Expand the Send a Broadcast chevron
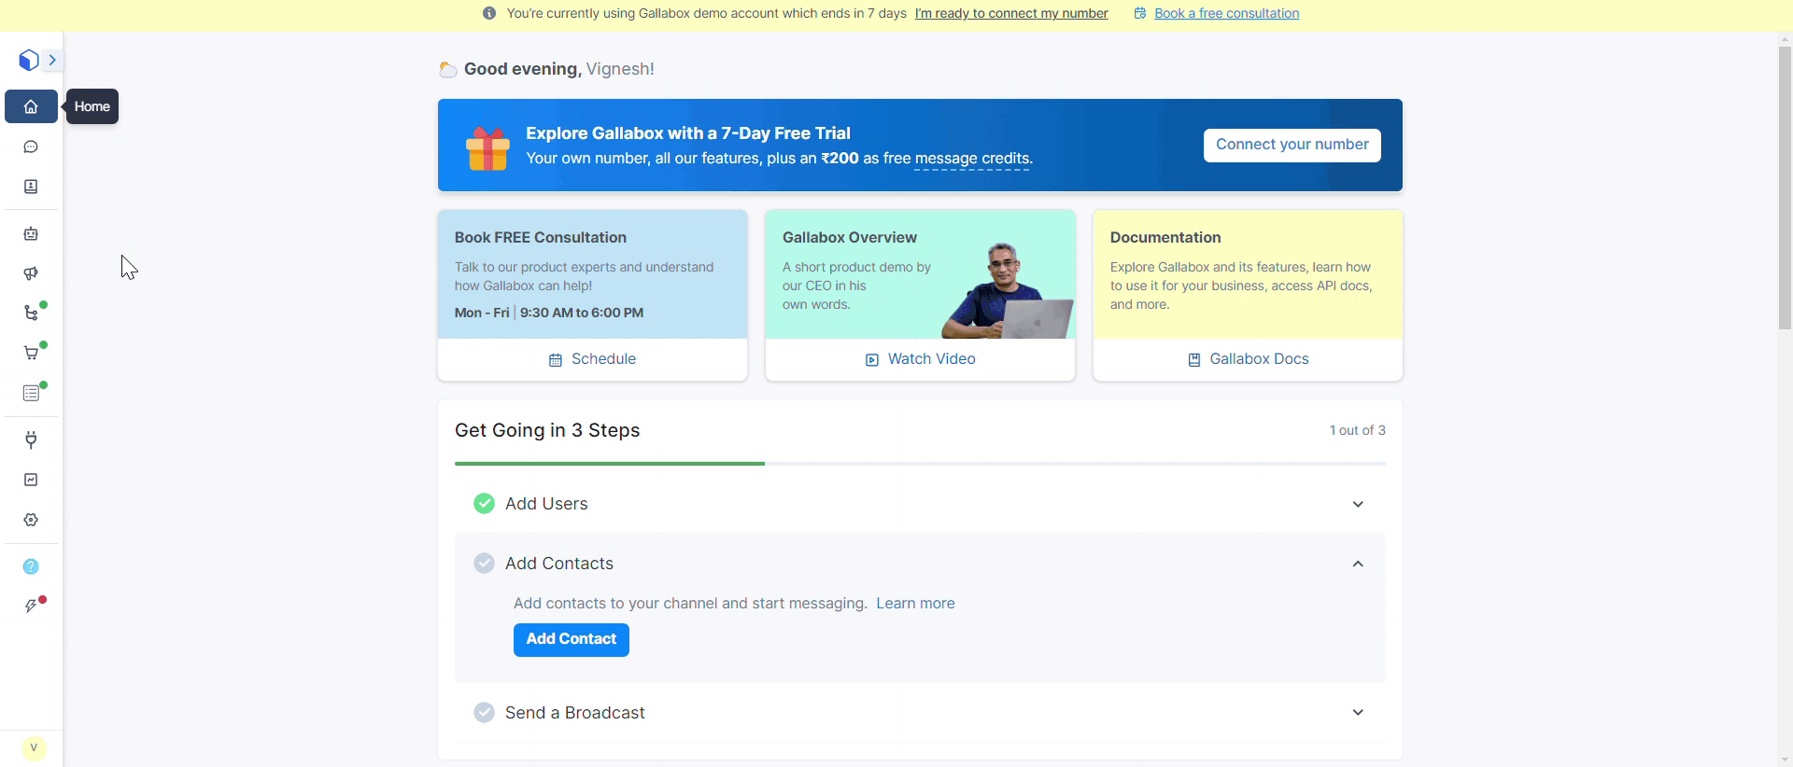 [x=1358, y=713]
